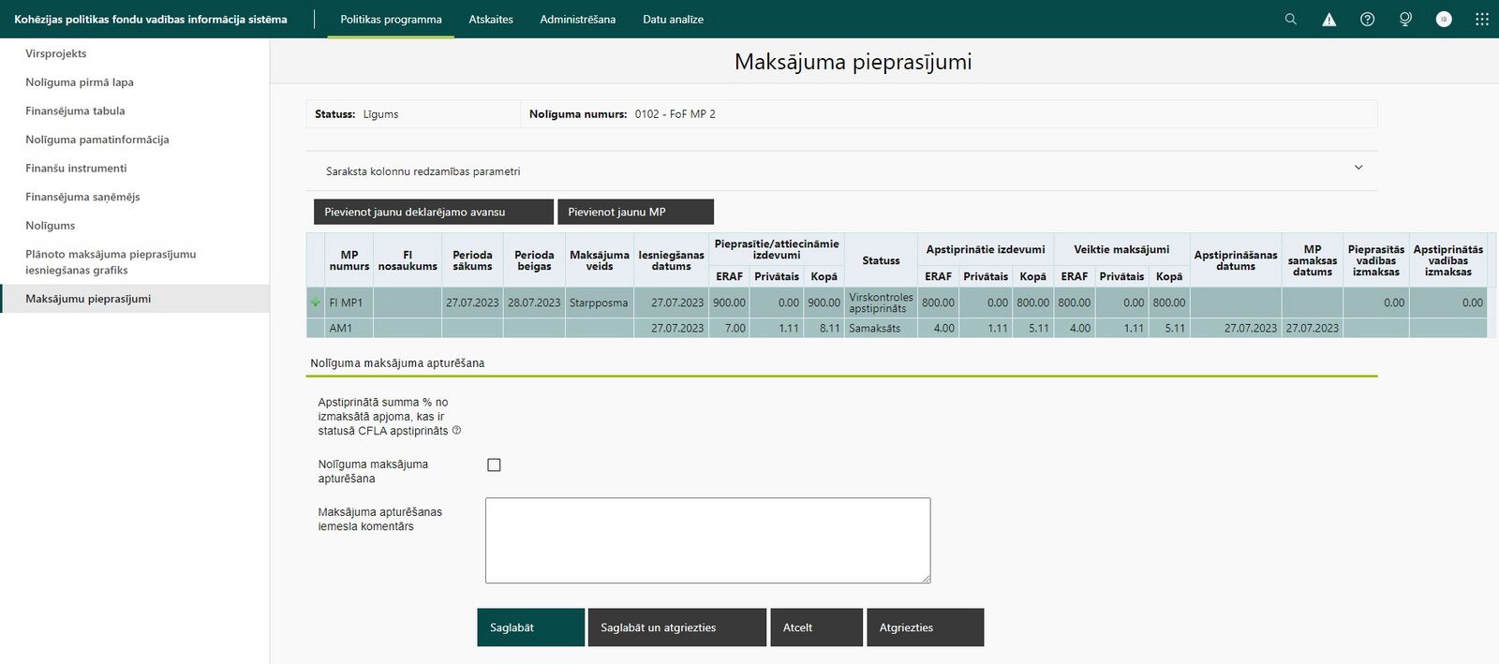Image resolution: width=1499 pixels, height=664 pixels.
Task: Open the Politikas programma tab
Action: (x=391, y=19)
